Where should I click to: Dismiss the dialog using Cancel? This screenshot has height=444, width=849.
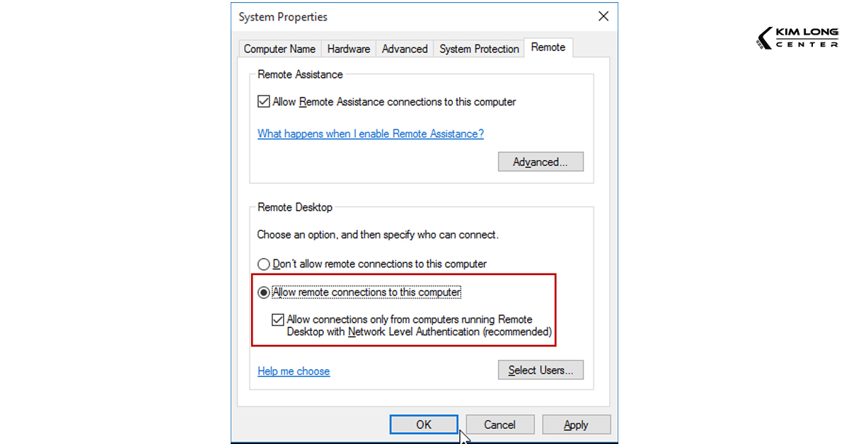499,424
